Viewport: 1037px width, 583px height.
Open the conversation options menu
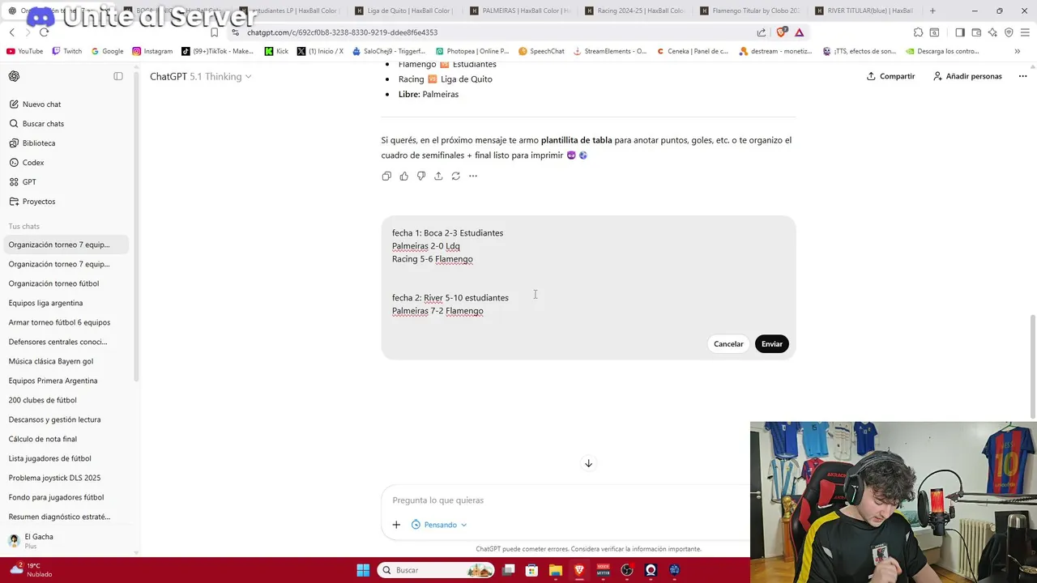pos(1022,76)
